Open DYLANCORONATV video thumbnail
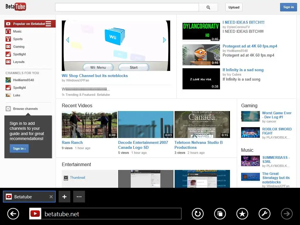The height and width of the screenshot is (225, 300). pyautogui.click(x=201, y=31)
